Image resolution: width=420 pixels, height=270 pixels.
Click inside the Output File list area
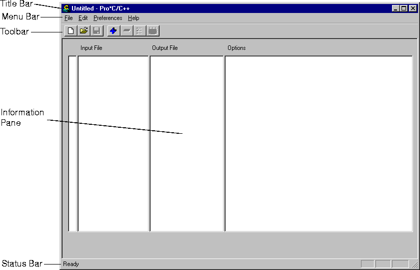pyautogui.click(x=186, y=144)
